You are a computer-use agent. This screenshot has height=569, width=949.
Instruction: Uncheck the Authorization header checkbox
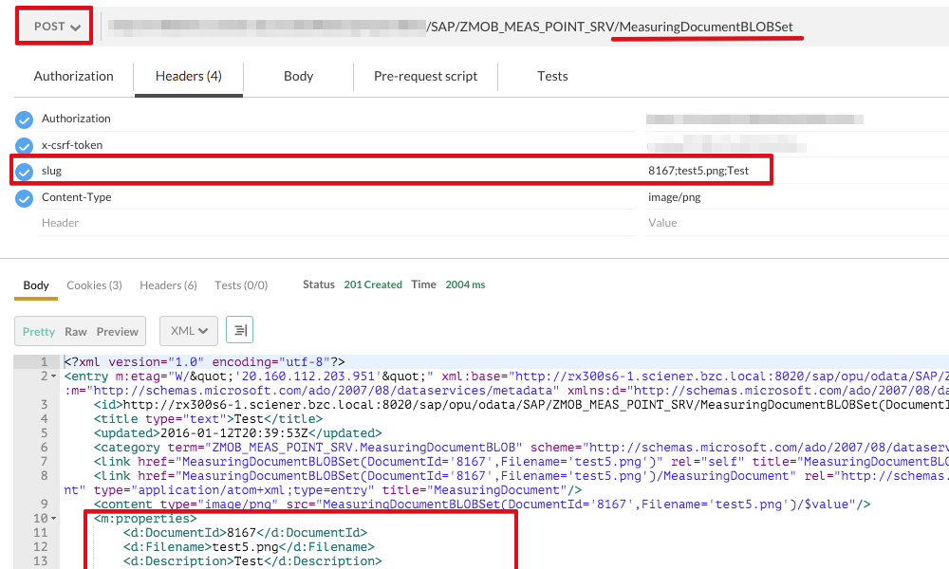coord(24,119)
